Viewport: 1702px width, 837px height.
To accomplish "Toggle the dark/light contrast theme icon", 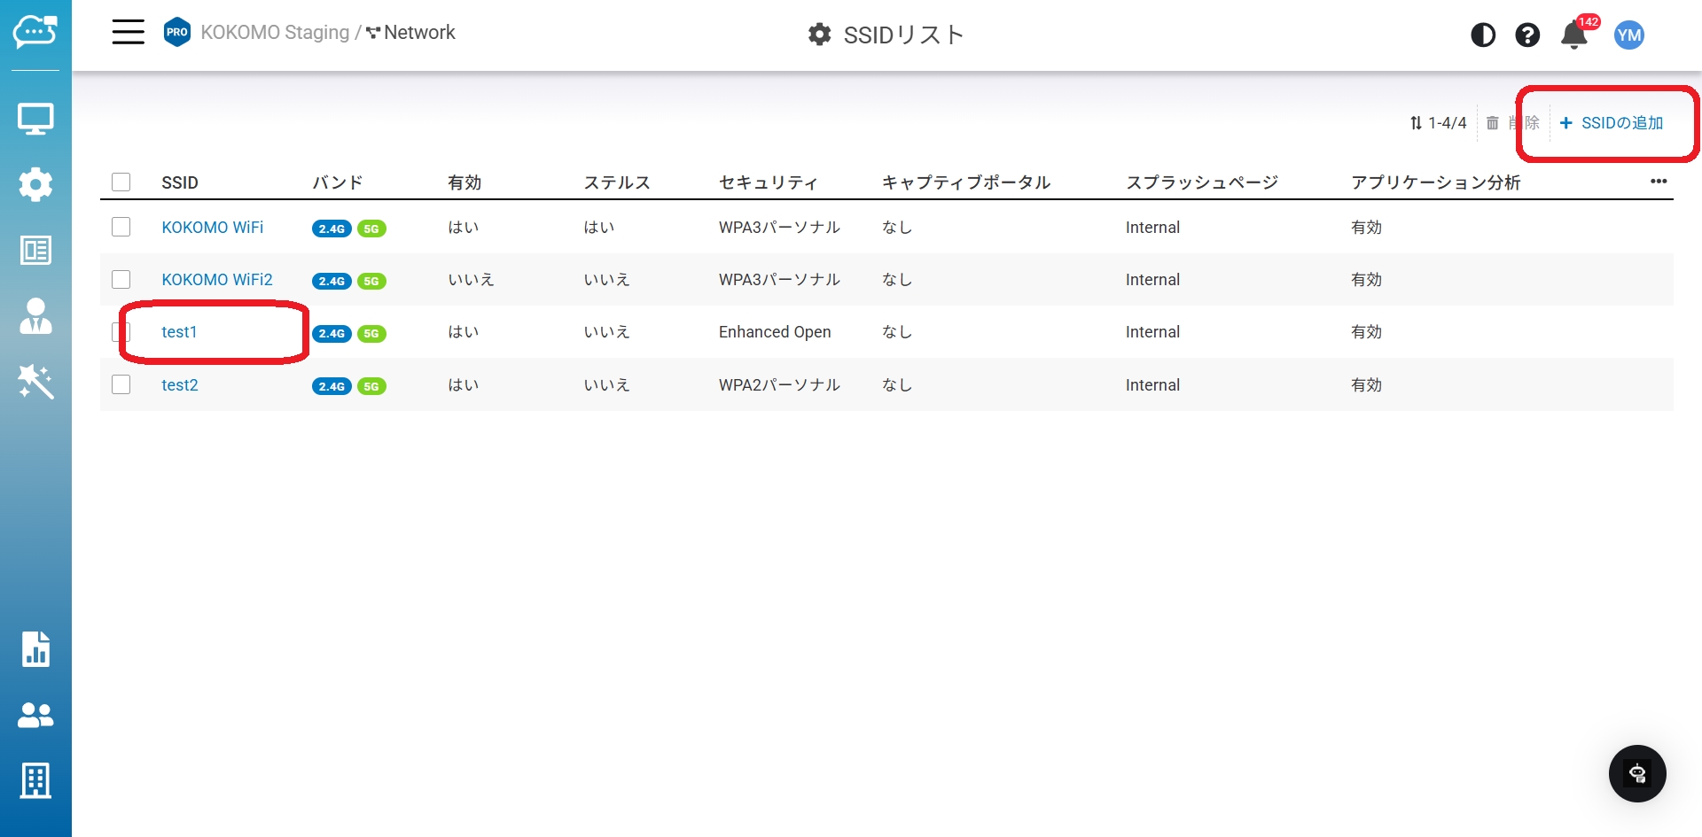I will [x=1482, y=35].
